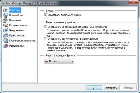Click the Помощь button

point(129,88)
